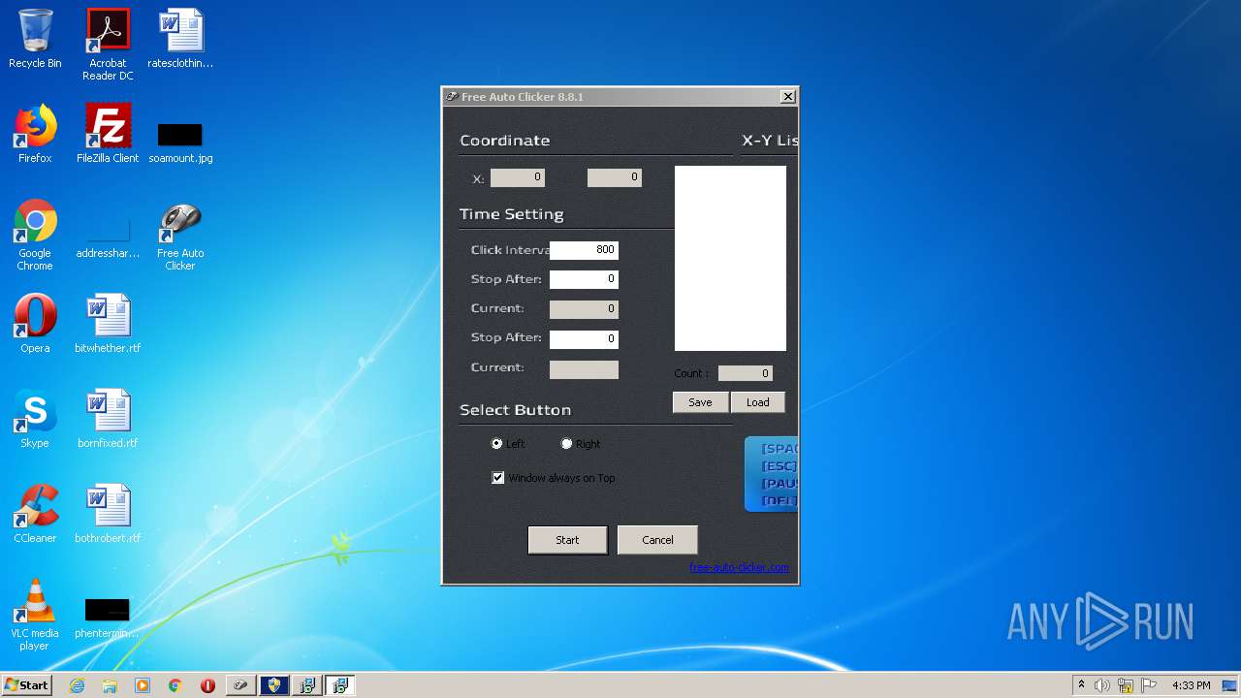Save the X-Y list

700,402
